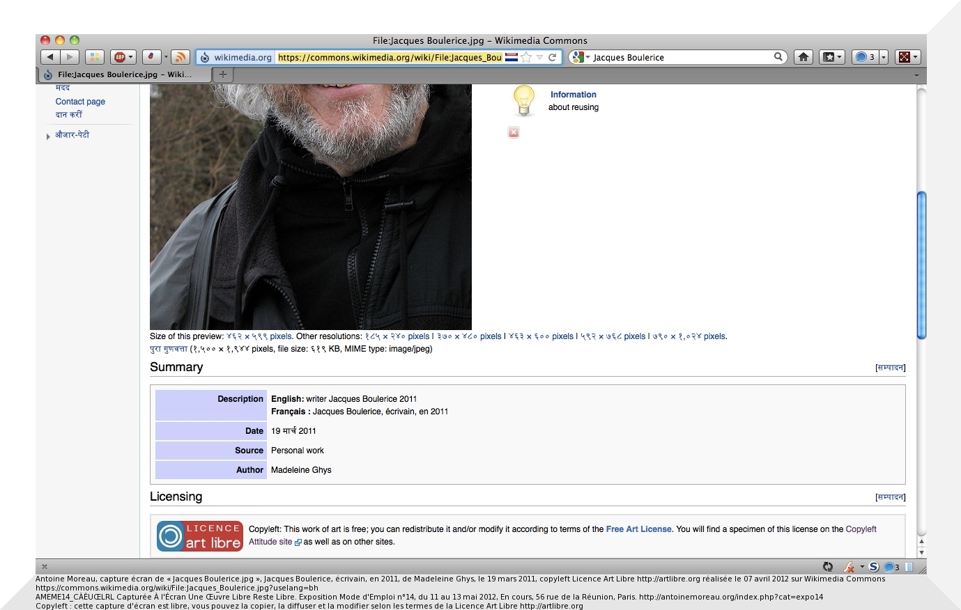The image size is (961, 610).
Task: Open the RSS feed subscribe icon
Action: point(180,57)
